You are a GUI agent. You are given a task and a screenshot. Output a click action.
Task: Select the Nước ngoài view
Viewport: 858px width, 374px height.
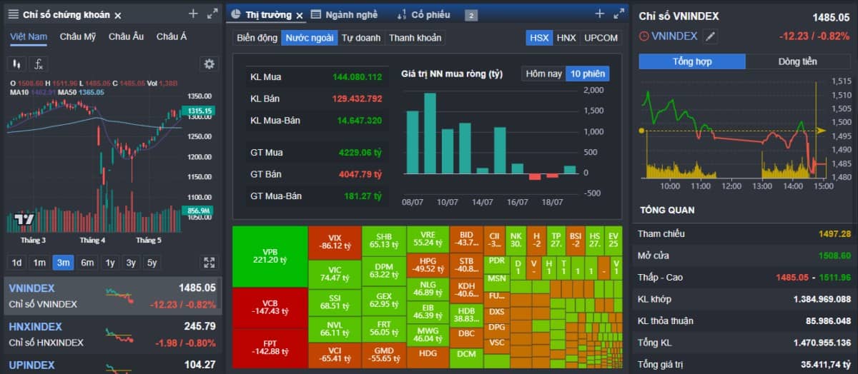pyautogui.click(x=310, y=38)
